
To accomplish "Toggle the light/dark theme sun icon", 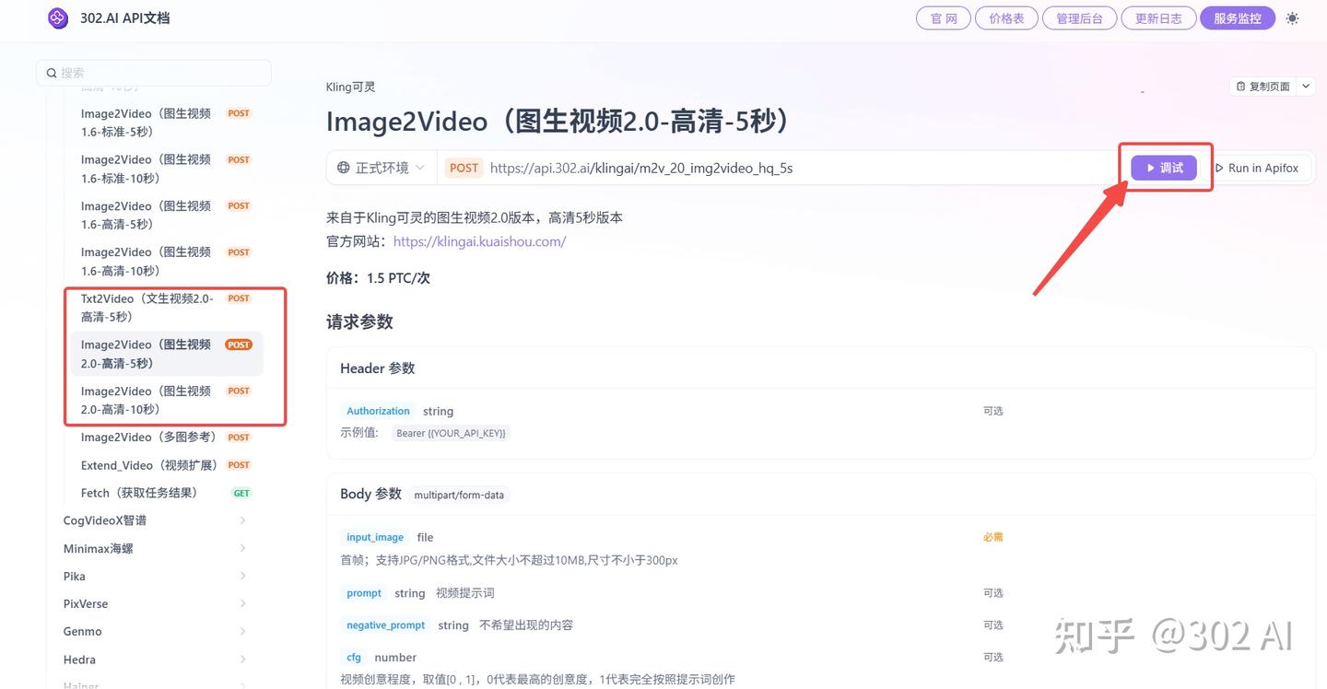I will tap(1292, 18).
